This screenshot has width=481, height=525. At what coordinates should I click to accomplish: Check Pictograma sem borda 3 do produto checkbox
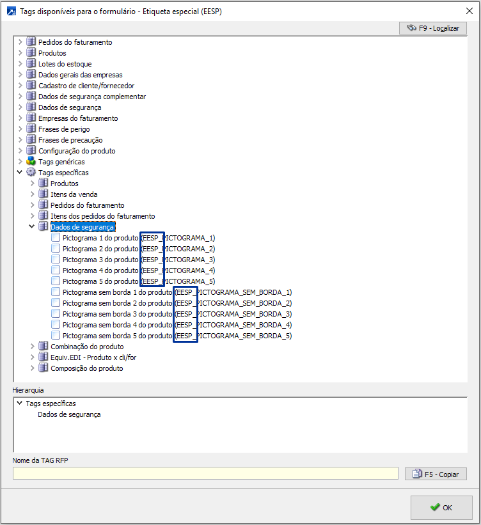click(x=56, y=314)
